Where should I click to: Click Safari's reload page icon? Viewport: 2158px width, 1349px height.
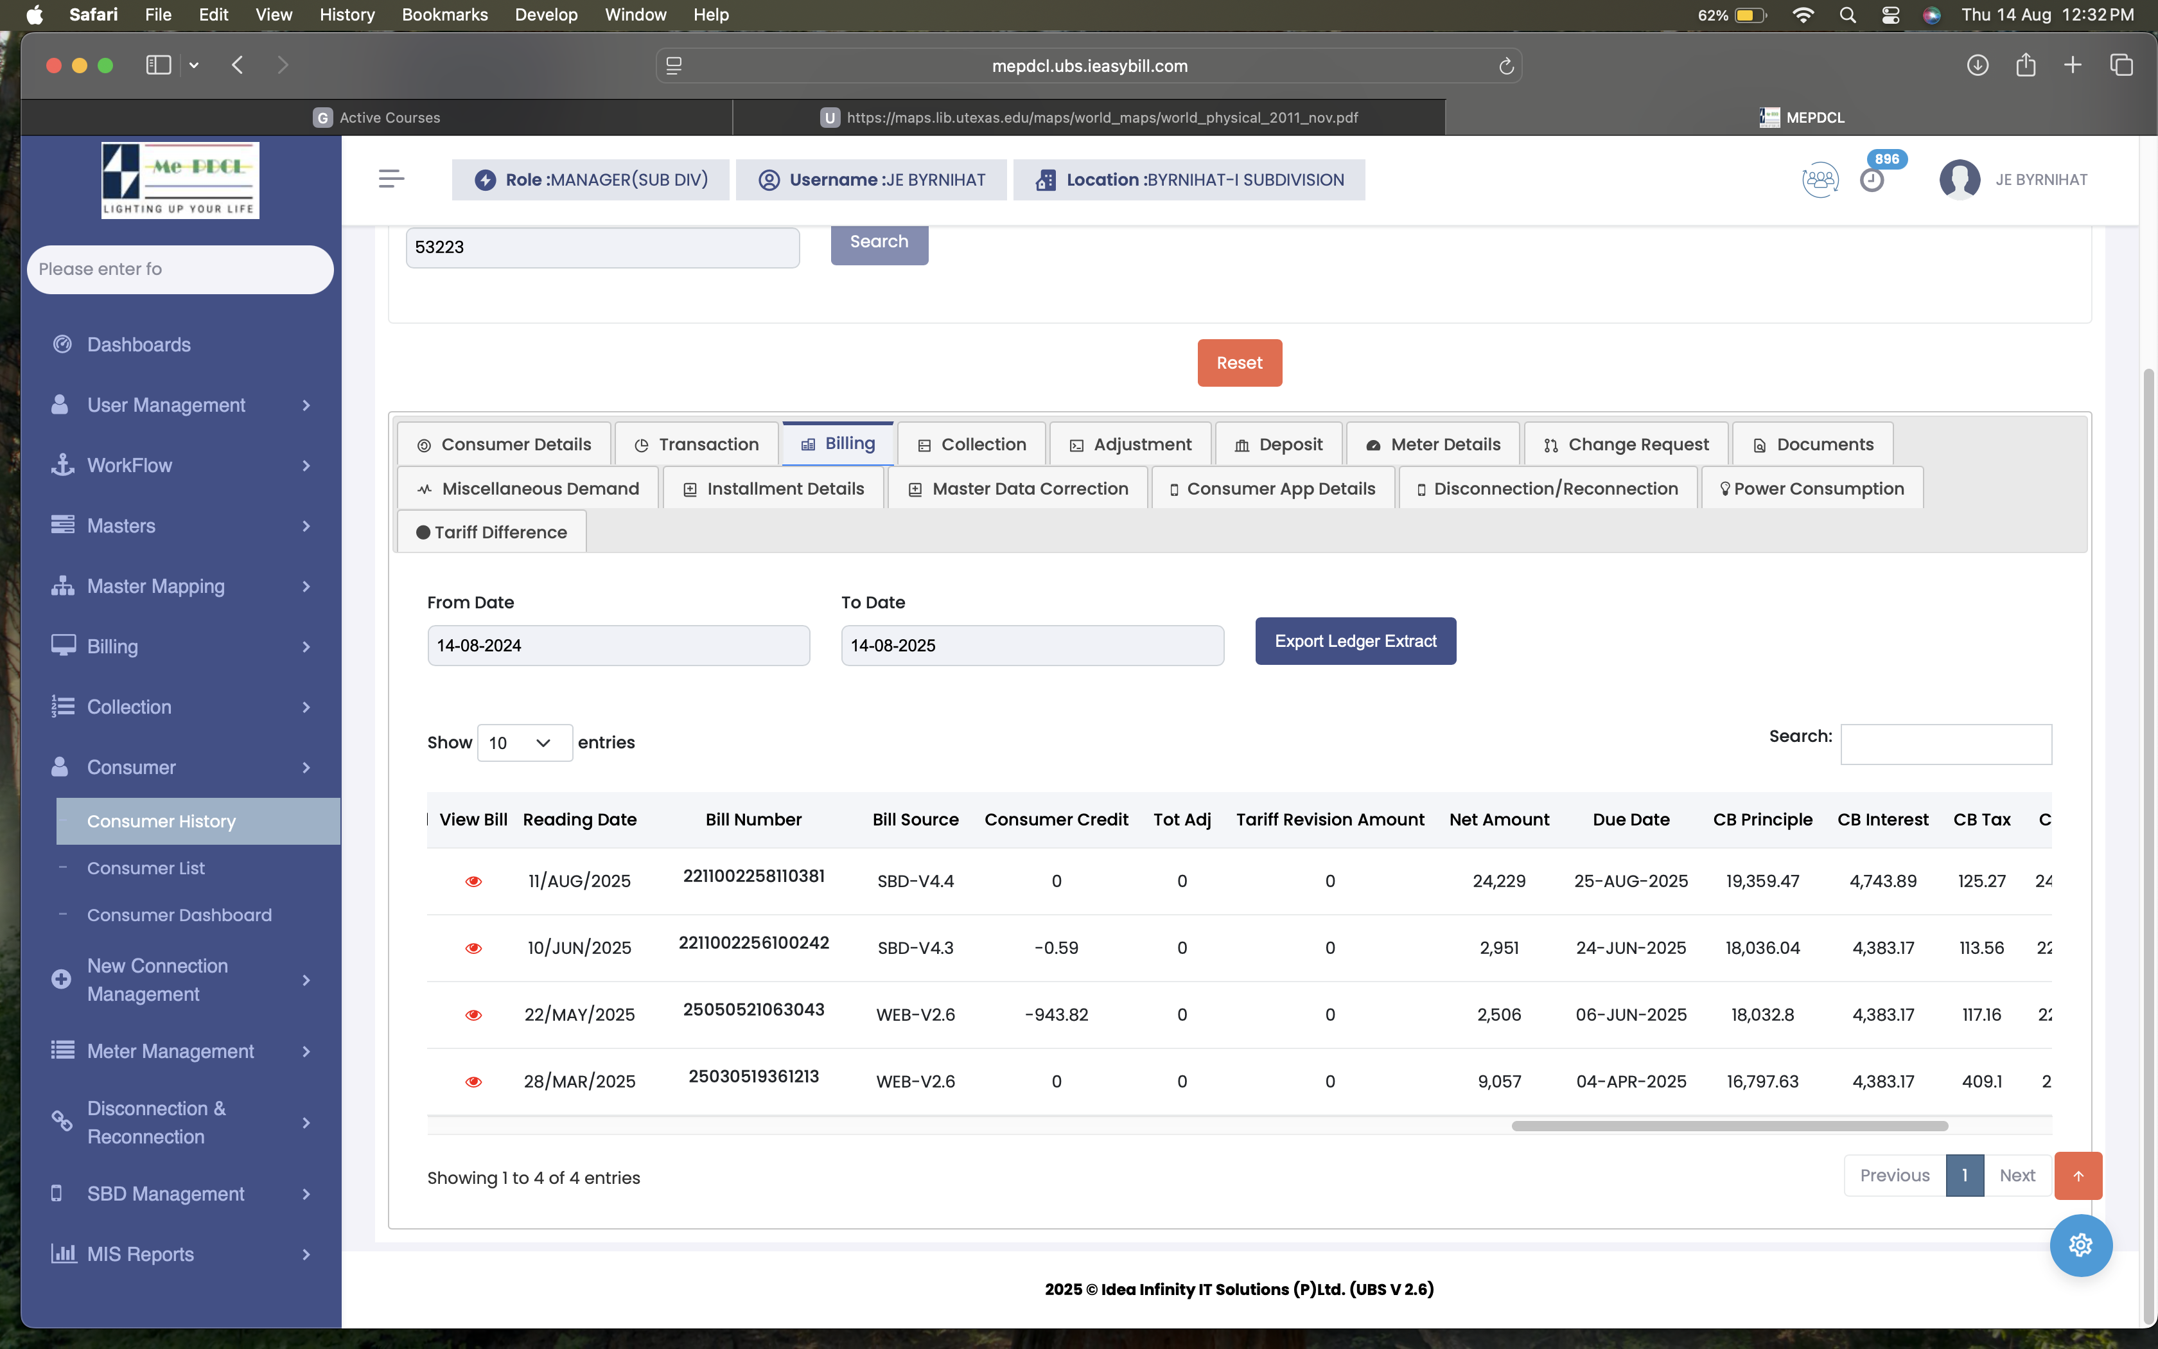1506,66
